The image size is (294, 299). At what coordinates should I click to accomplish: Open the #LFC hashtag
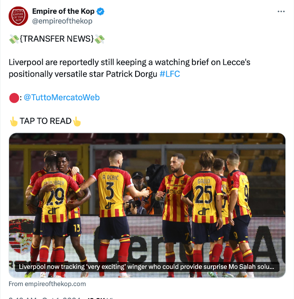(x=170, y=74)
